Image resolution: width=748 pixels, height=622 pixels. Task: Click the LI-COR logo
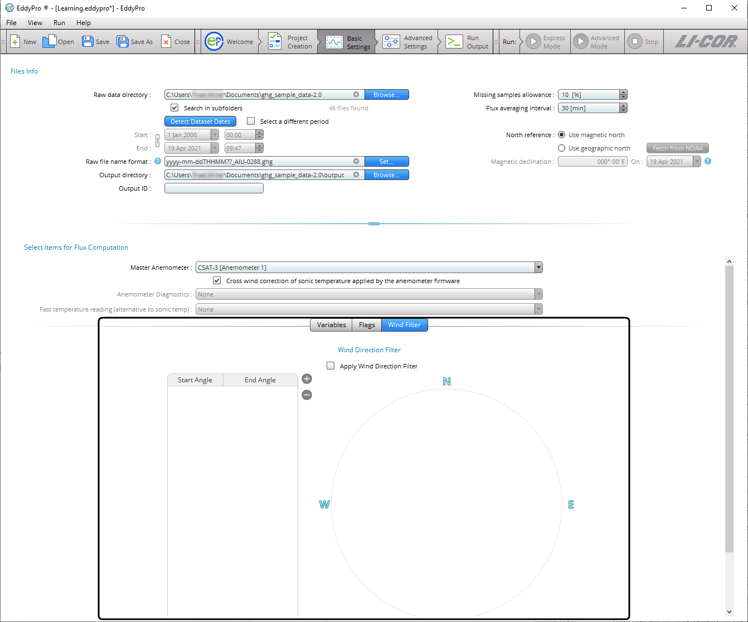click(706, 42)
